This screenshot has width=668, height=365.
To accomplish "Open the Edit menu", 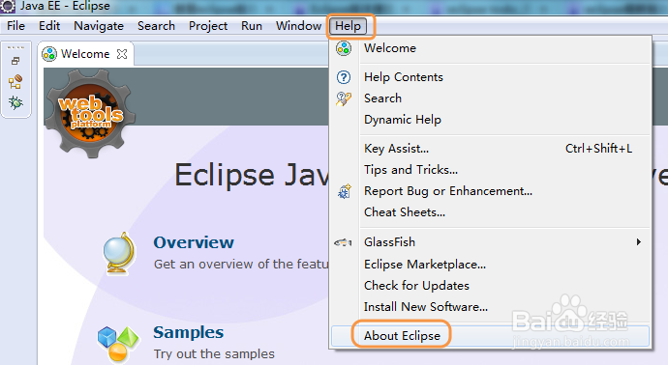I will [x=49, y=26].
